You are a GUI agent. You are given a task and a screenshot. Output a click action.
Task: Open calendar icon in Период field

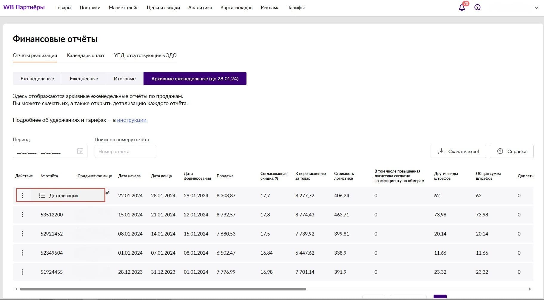[x=80, y=151]
